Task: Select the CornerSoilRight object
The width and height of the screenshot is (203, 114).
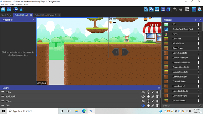Action: point(182,77)
